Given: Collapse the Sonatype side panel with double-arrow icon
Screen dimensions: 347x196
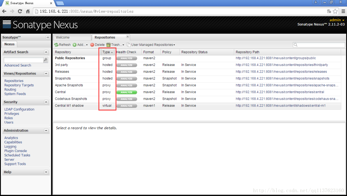Looking at the screenshot, I should tap(48, 37).
